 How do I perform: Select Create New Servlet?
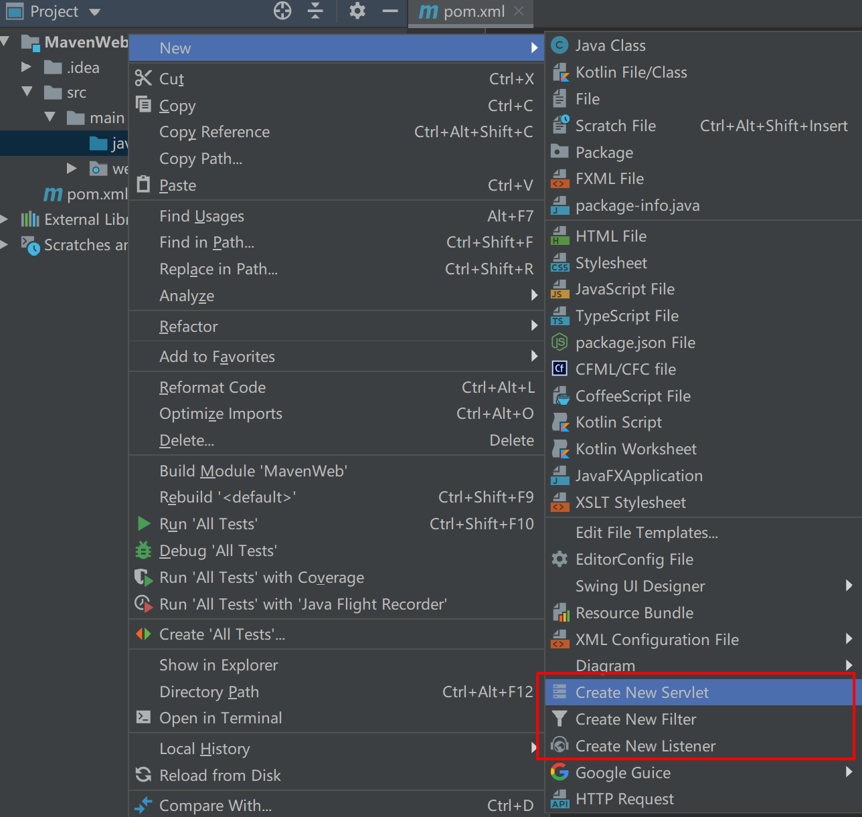coord(699,692)
